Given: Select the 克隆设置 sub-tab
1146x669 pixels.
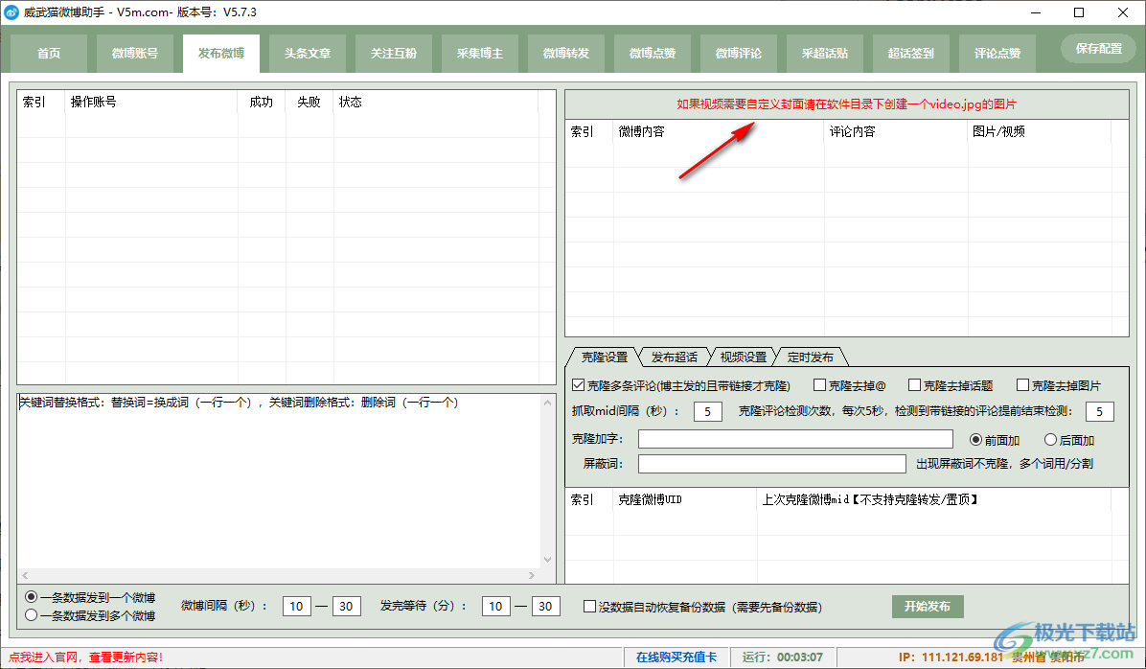Looking at the screenshot, I should pyautogui.click(x=605, y=358).
